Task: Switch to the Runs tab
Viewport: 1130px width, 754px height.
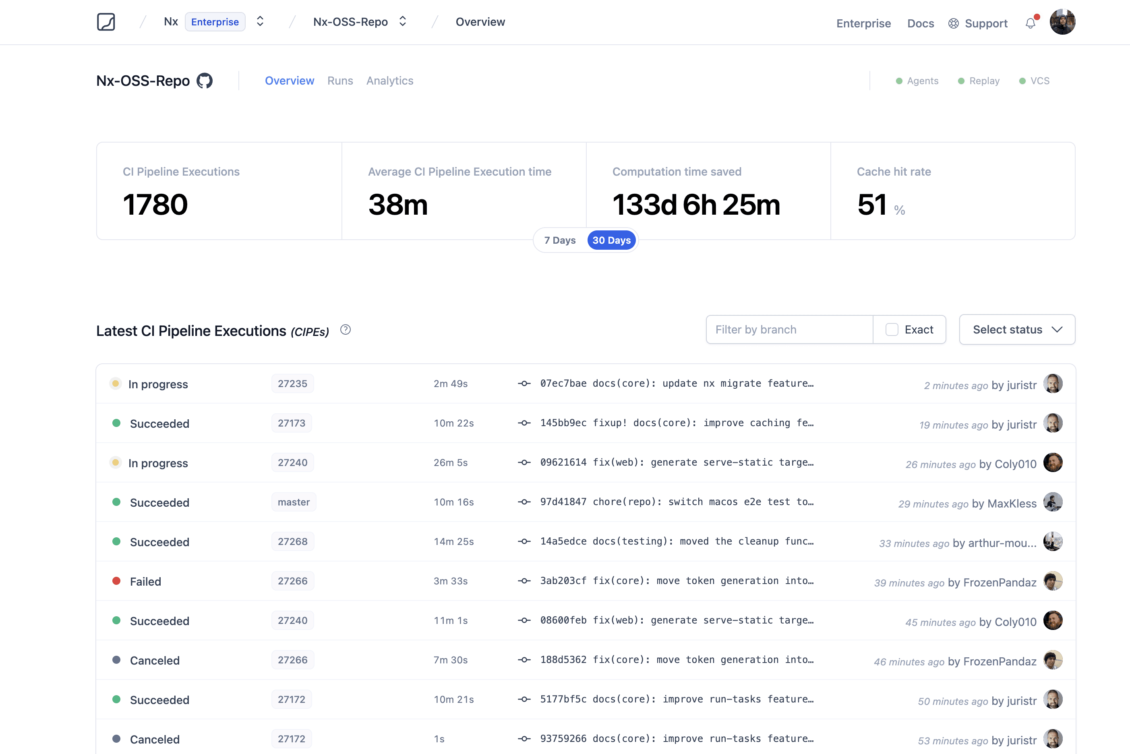Action: click(340, 81)
